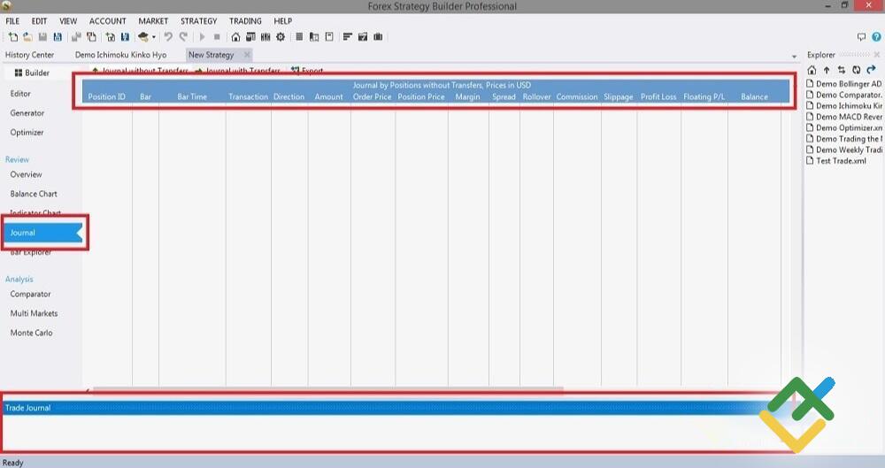The height and width of the screenshot is (468, 885).
Task: Click the hat icon in toolbar
Action: pos(143,36)
